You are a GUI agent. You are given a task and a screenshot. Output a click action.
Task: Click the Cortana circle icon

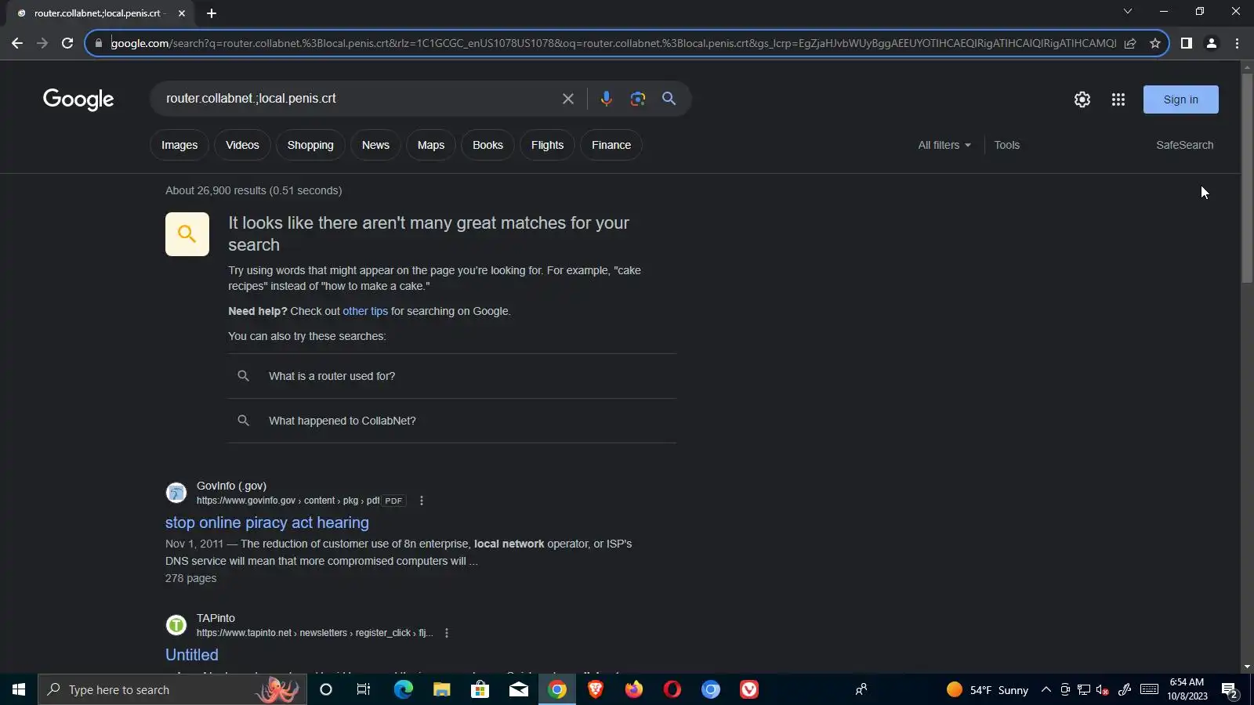[x=326, y=690]
